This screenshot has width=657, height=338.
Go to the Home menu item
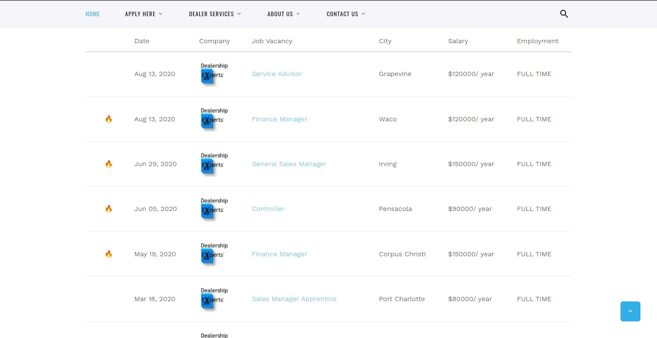click(x=92, y=14)
